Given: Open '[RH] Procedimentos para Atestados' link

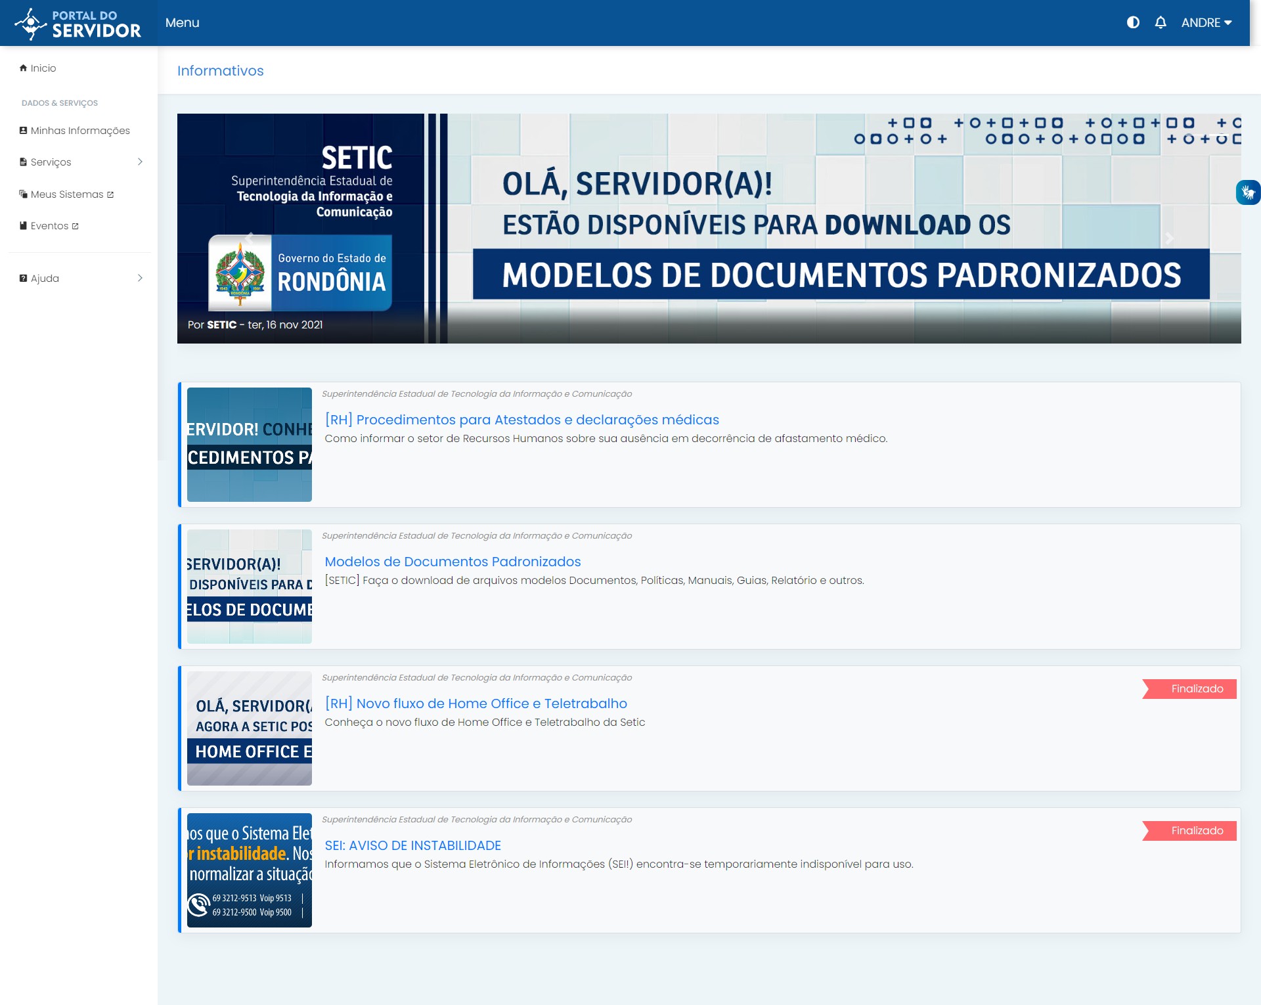Looking at the screenshot, I should tap(522, 420).
